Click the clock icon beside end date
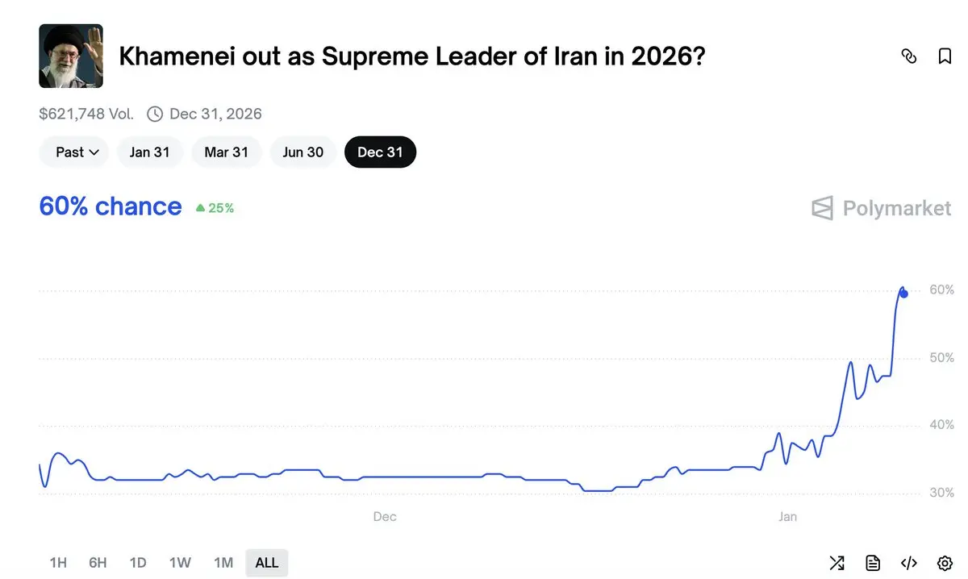968x579 pixels. [x=155, y=114]
